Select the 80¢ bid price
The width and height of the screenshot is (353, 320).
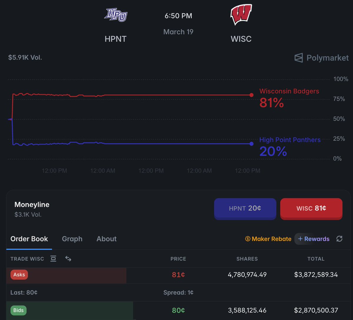point(178,310)
